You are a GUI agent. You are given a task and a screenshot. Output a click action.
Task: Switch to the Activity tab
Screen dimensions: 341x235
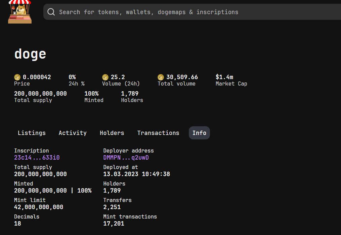coord(73,133)
